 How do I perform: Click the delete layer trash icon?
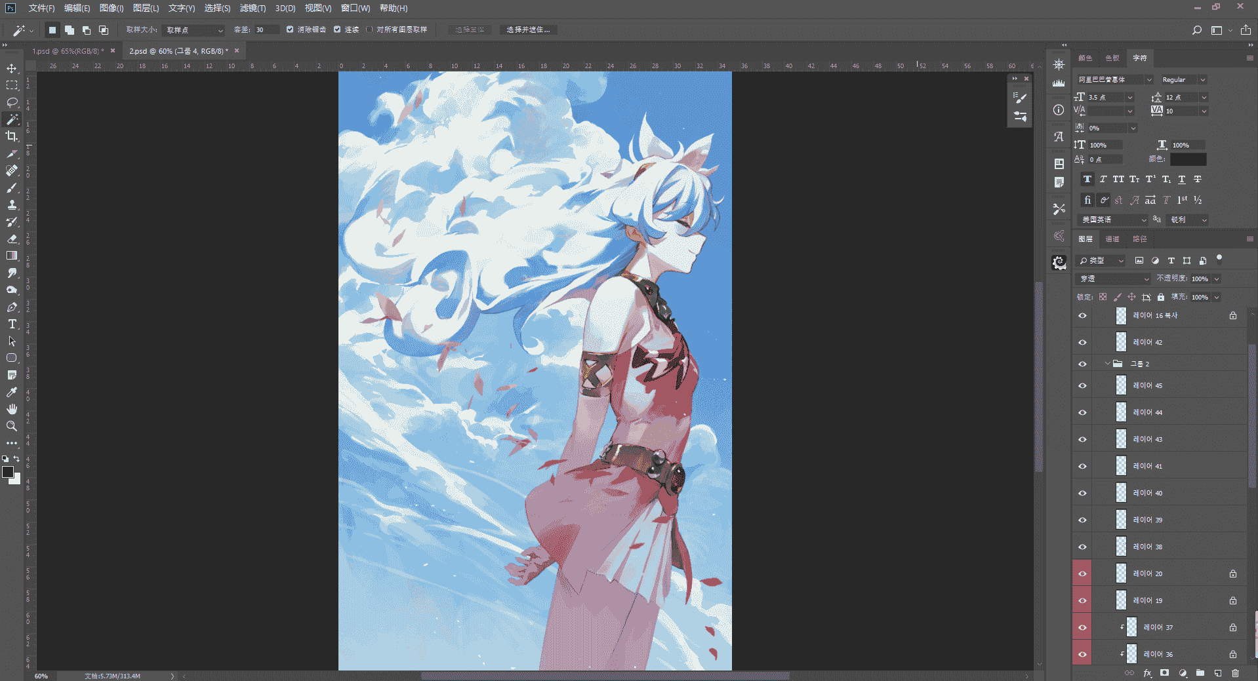(1235, 673)
